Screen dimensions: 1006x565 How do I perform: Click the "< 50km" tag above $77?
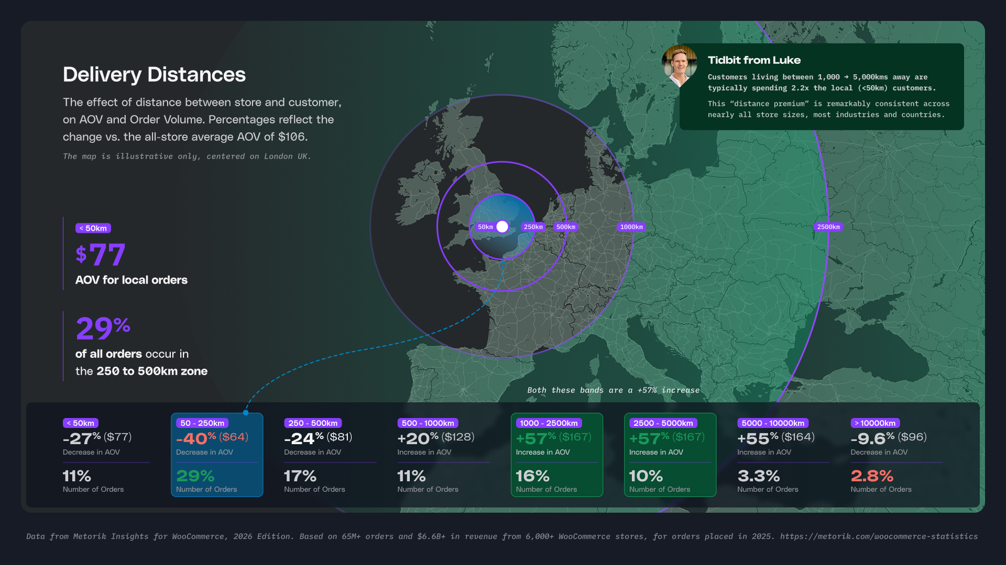pos(93,228)
